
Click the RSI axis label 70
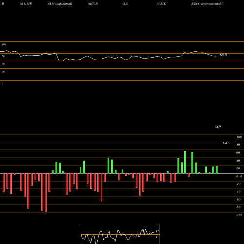coord(3,56)
